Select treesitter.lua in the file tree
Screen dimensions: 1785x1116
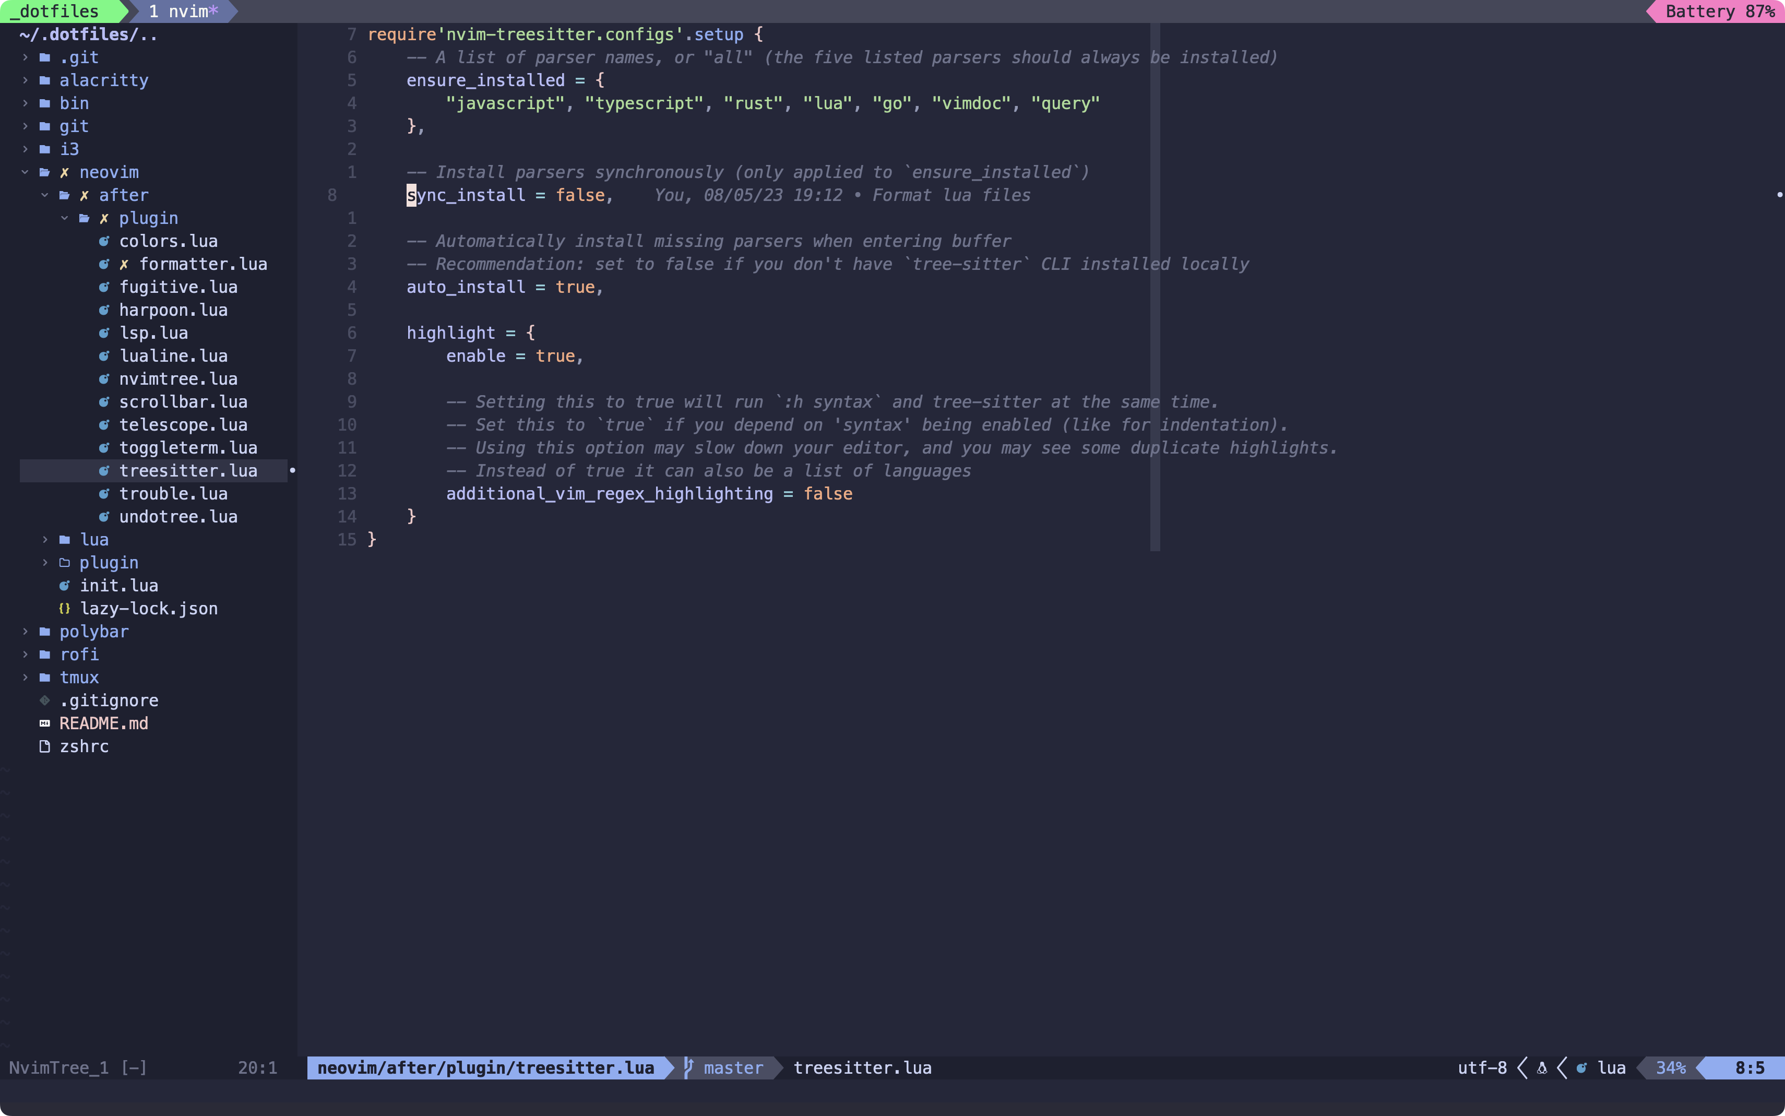pos(188,471)
